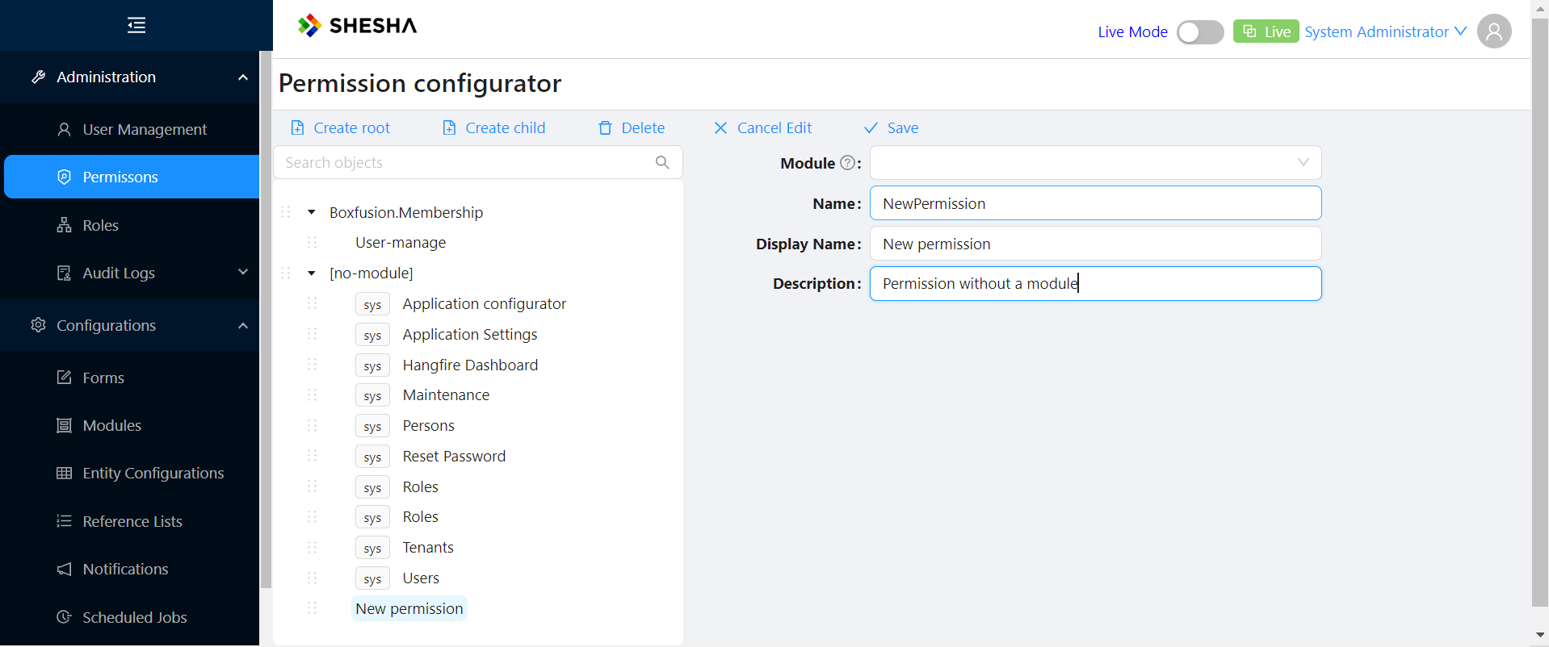Click the Notifications megaphone icon
The image size is (1549, 647).
coord(65,569)
